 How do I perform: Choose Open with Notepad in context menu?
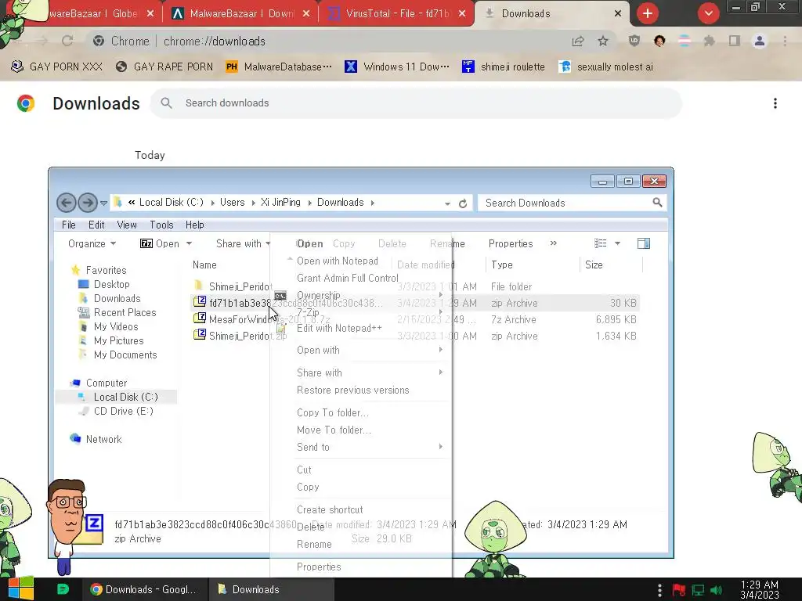point(338,261)
